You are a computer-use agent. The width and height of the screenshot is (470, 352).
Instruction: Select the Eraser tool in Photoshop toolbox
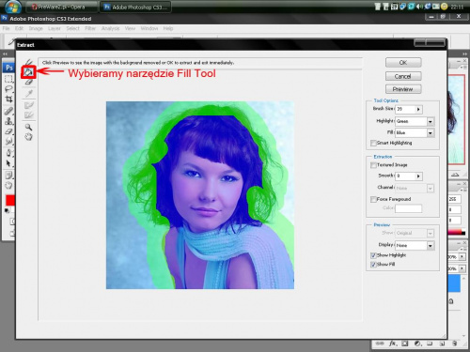[x=8, y=131]
